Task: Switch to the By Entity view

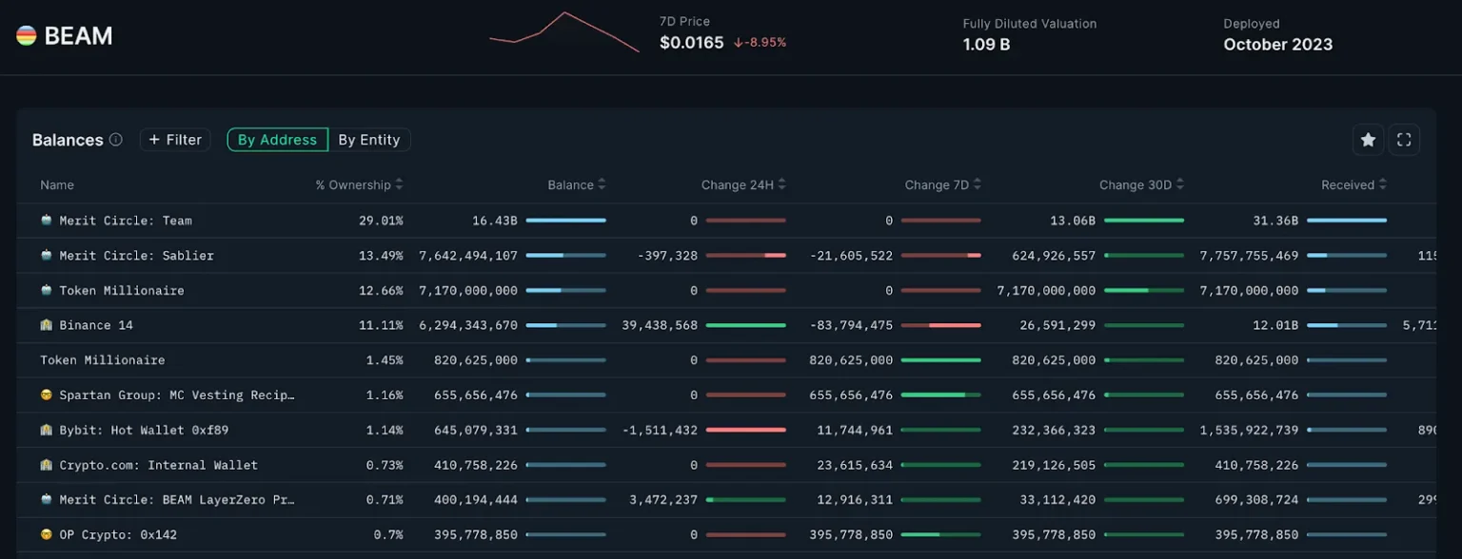Action: tap(369, 139)
